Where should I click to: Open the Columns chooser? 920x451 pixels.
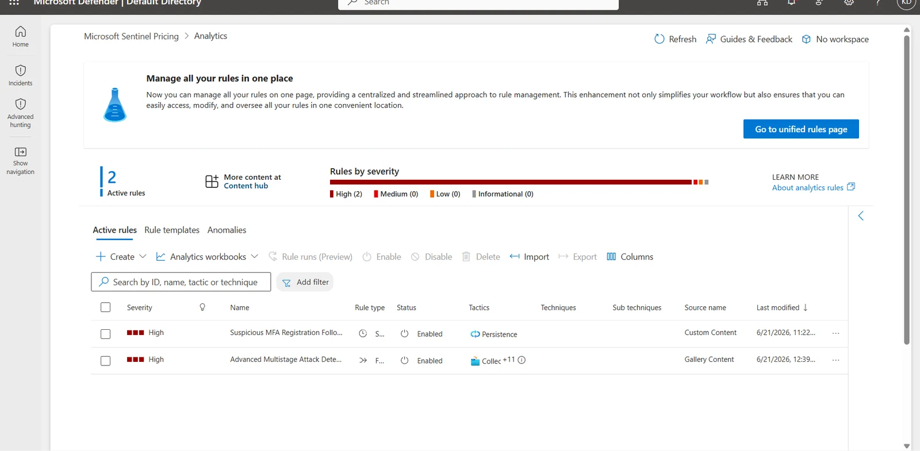coord(630,257)
